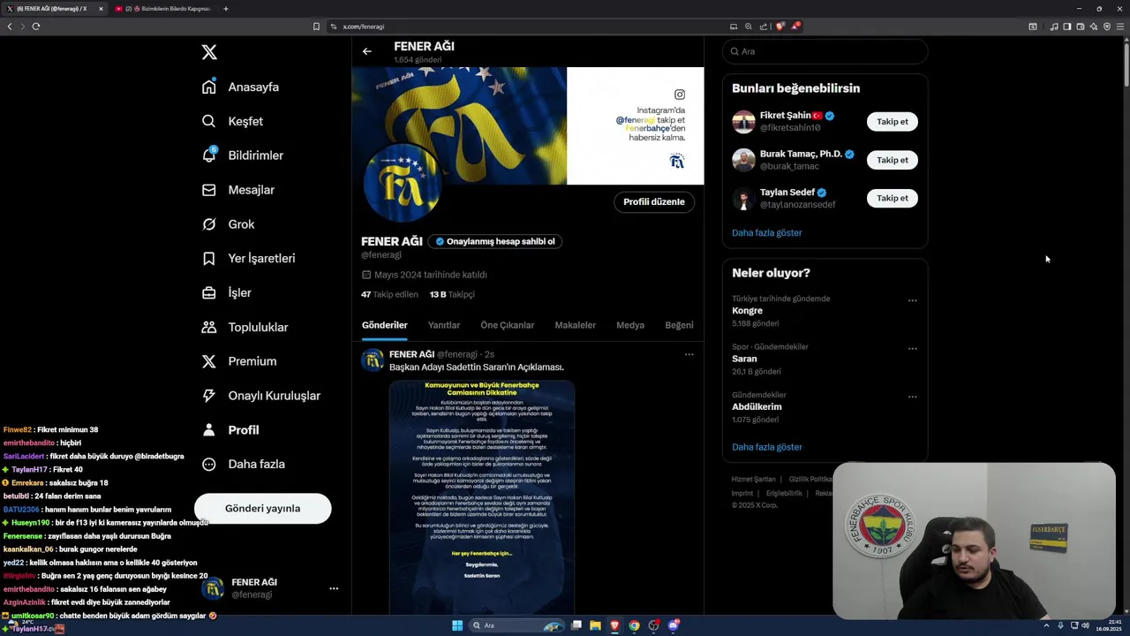
Task: Click 13 B Takipçi followers link
Action: (x=452, y=294)
